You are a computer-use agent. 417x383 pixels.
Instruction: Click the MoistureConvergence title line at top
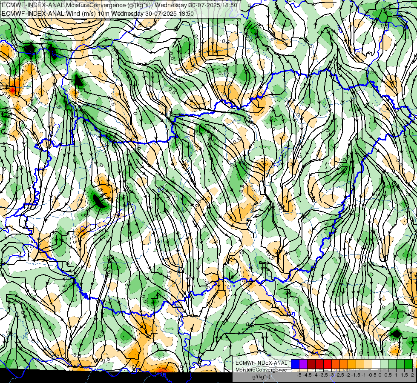(x=119, y=5)
